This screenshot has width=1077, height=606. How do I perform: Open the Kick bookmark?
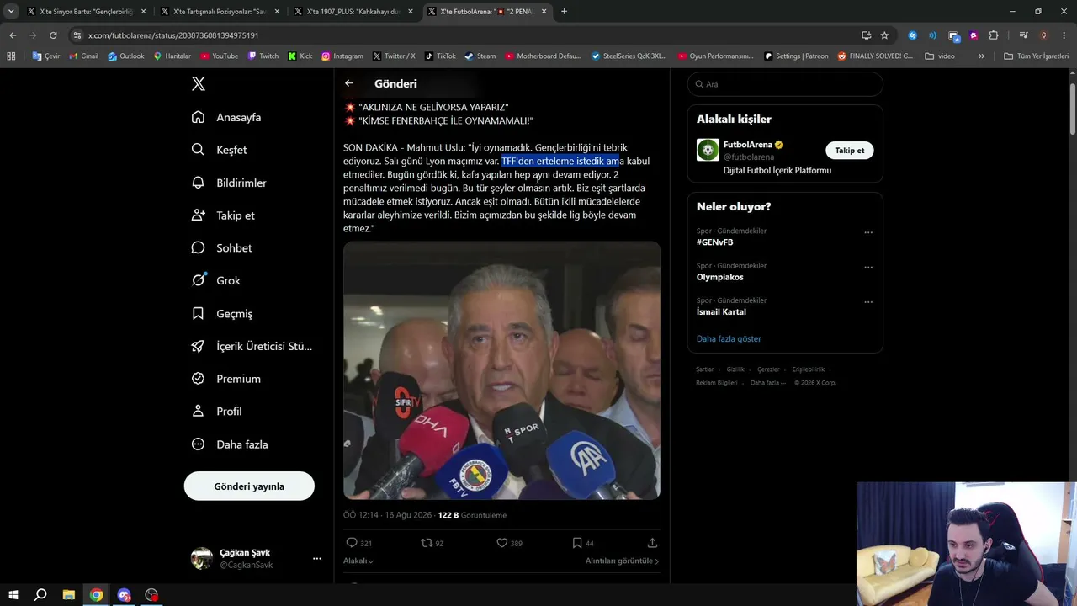tap(300, 56)
